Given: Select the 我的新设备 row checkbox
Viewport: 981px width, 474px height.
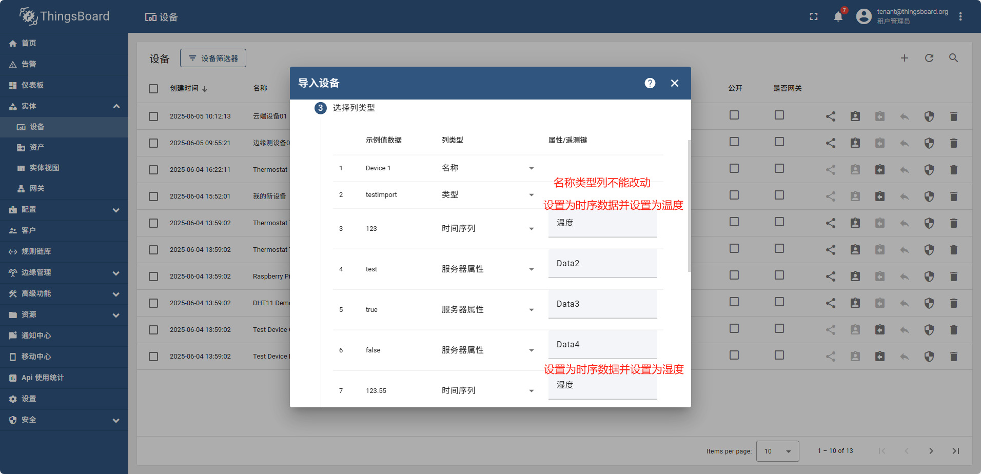Looking at the screenshot, I should (x=153, y=196).
